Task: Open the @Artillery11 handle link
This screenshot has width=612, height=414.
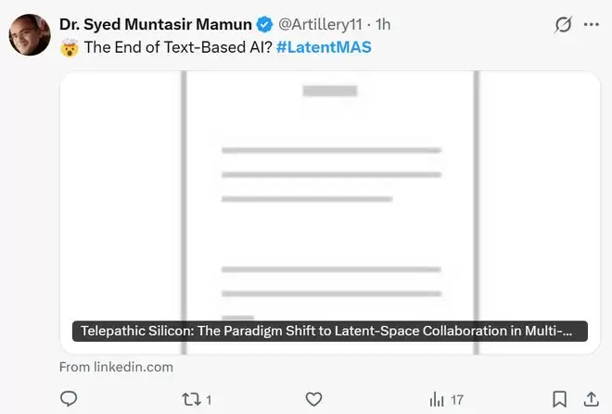Action: pyautogui.click(x=320, y=24)
